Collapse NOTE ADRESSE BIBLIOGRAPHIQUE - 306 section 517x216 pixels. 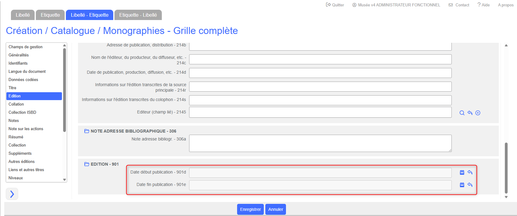[87, 131]
